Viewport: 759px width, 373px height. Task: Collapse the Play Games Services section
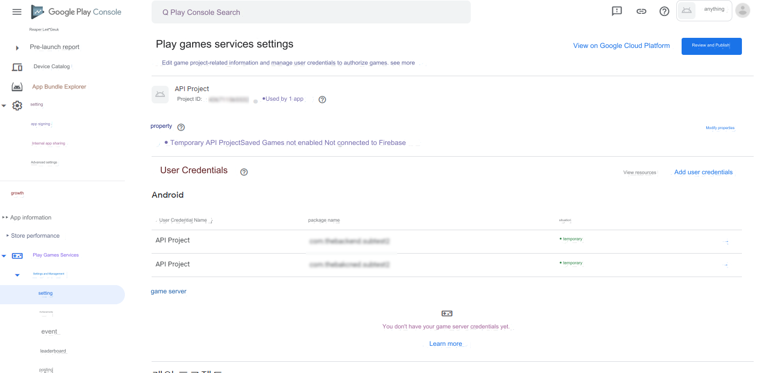coord(4,256)
